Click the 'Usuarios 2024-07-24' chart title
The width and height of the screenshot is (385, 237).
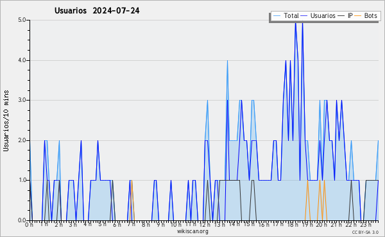(97, 11)
